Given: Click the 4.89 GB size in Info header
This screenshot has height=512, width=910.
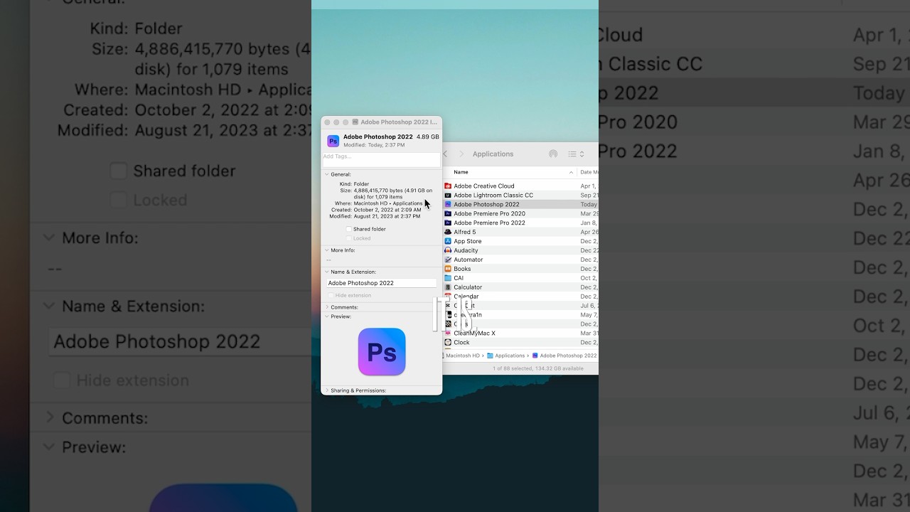Looking at the screenshot, I should (x=427, y=137).
